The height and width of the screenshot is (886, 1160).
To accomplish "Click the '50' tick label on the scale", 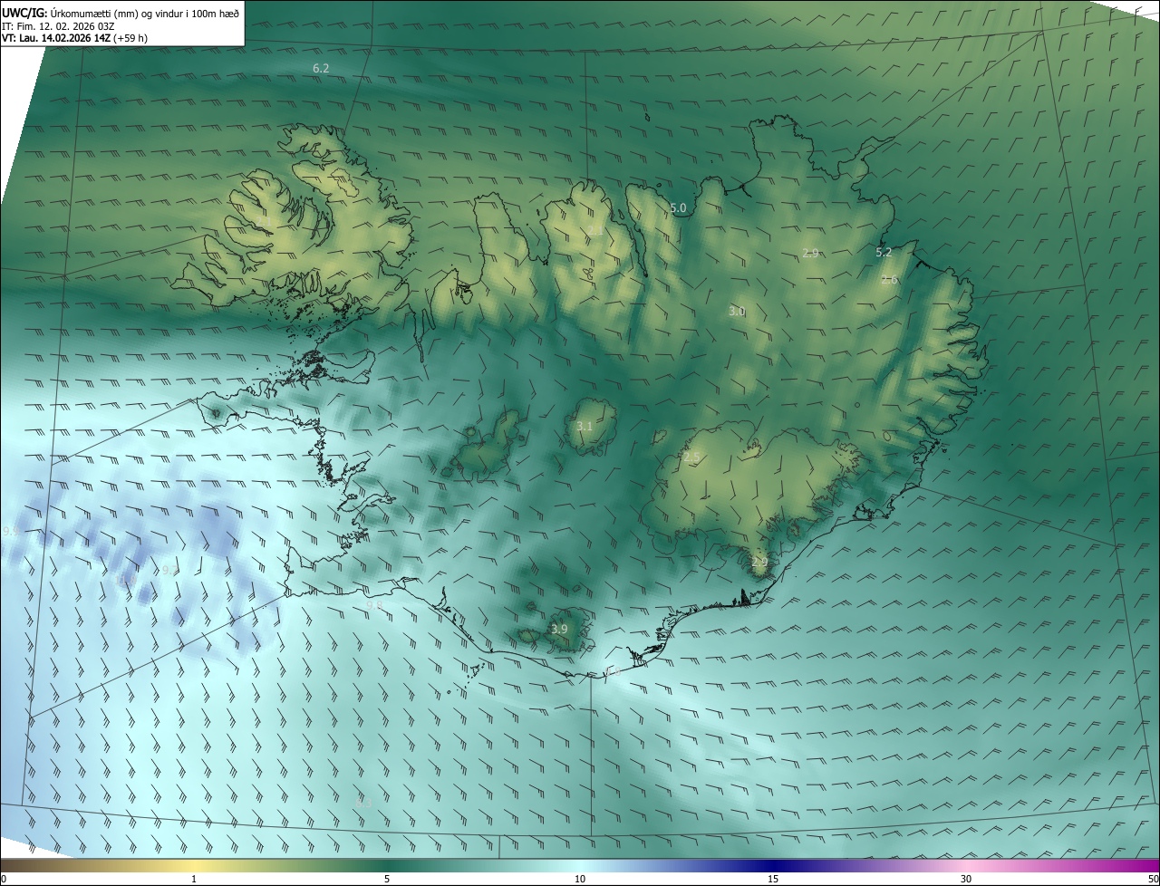I will point(1152,879).
